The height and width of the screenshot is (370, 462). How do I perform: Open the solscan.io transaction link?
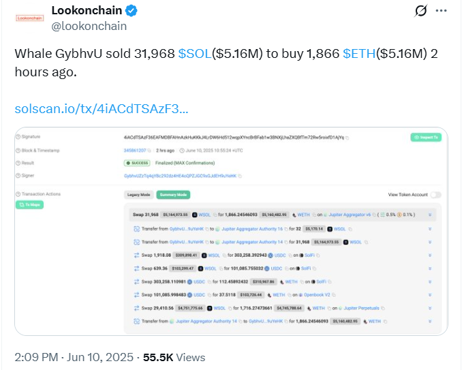101,109
